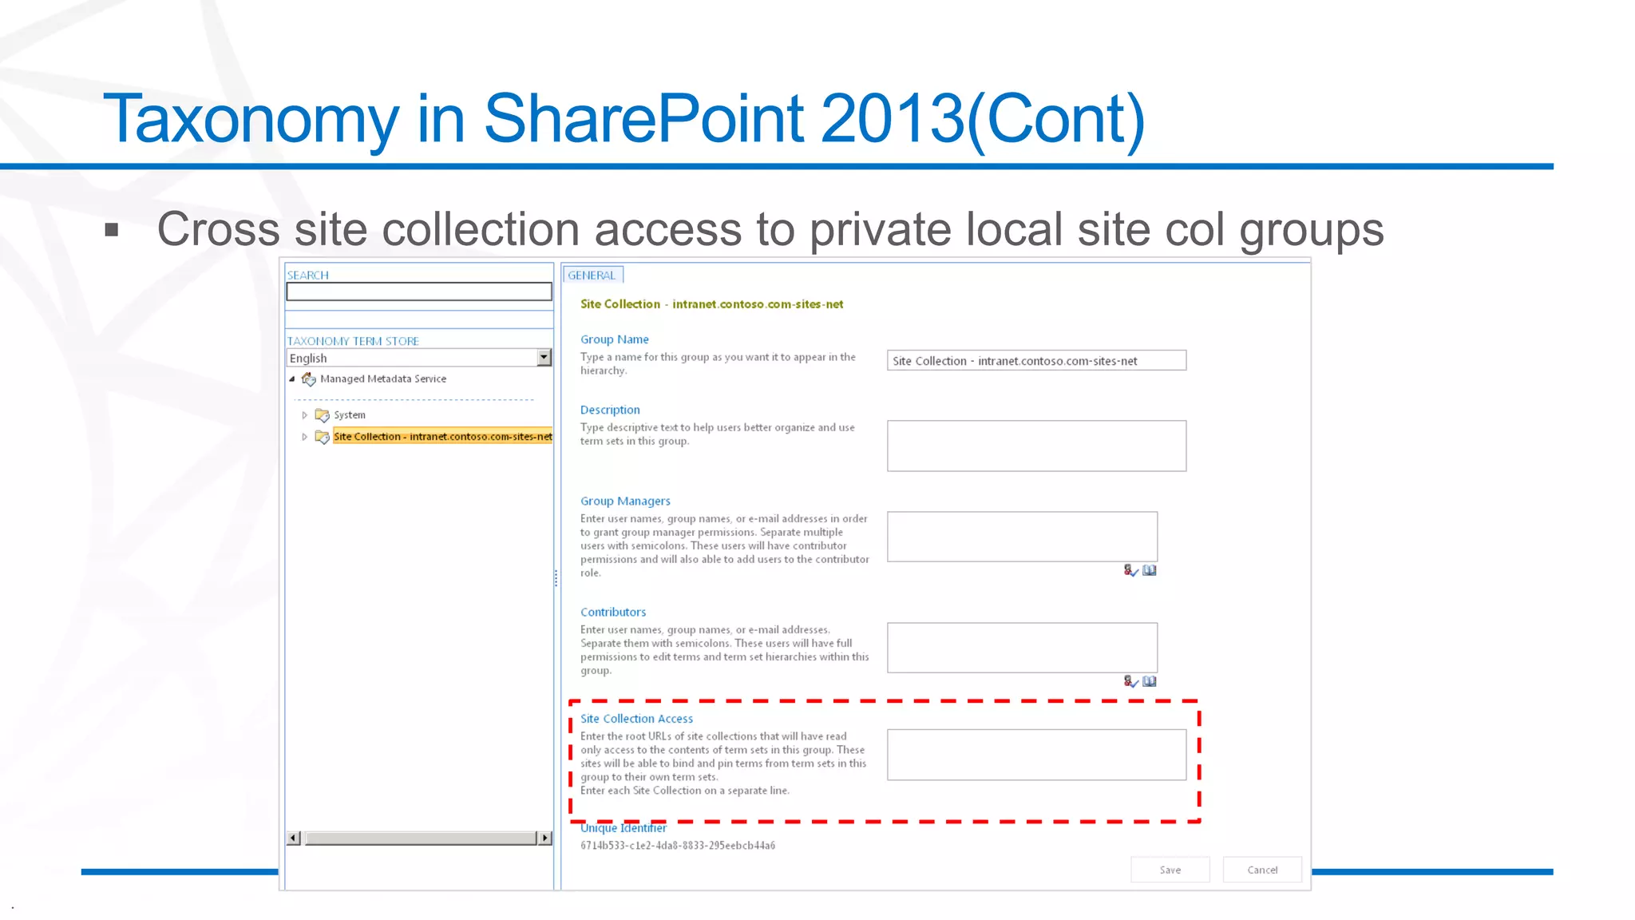
Task: Click the Save button
Action: click(1170, 870)
